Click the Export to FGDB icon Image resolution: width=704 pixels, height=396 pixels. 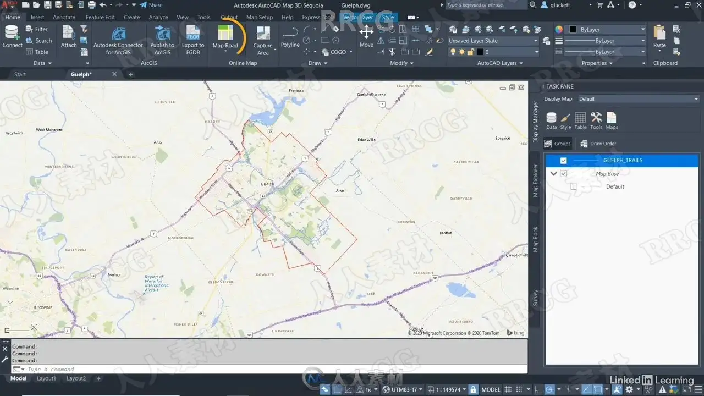point(193,40)
